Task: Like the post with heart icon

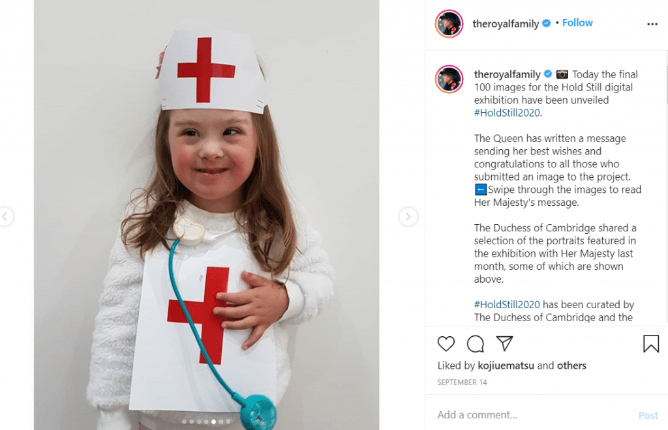Action: [x=446, y=343]
